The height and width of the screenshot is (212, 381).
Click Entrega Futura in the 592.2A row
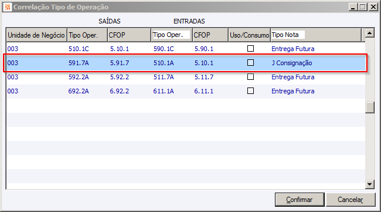tap(293, 77)
